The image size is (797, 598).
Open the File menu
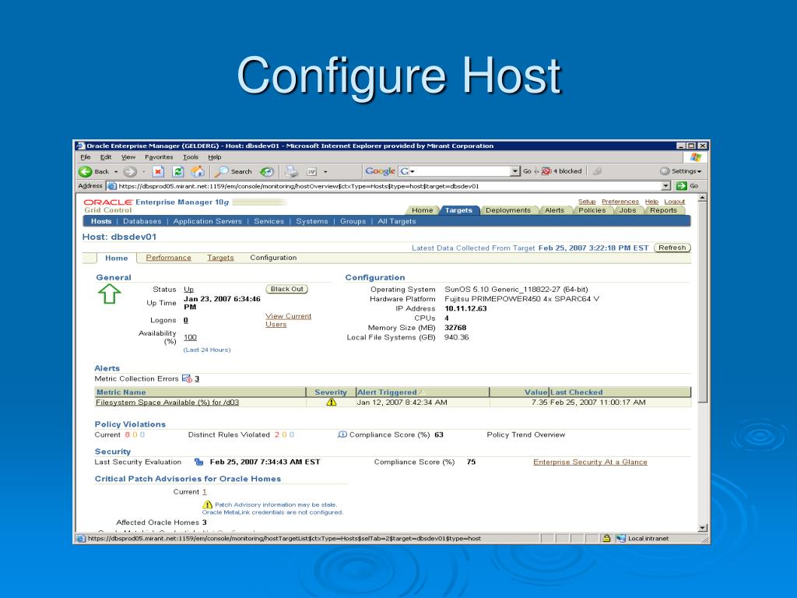coord(86,157)
